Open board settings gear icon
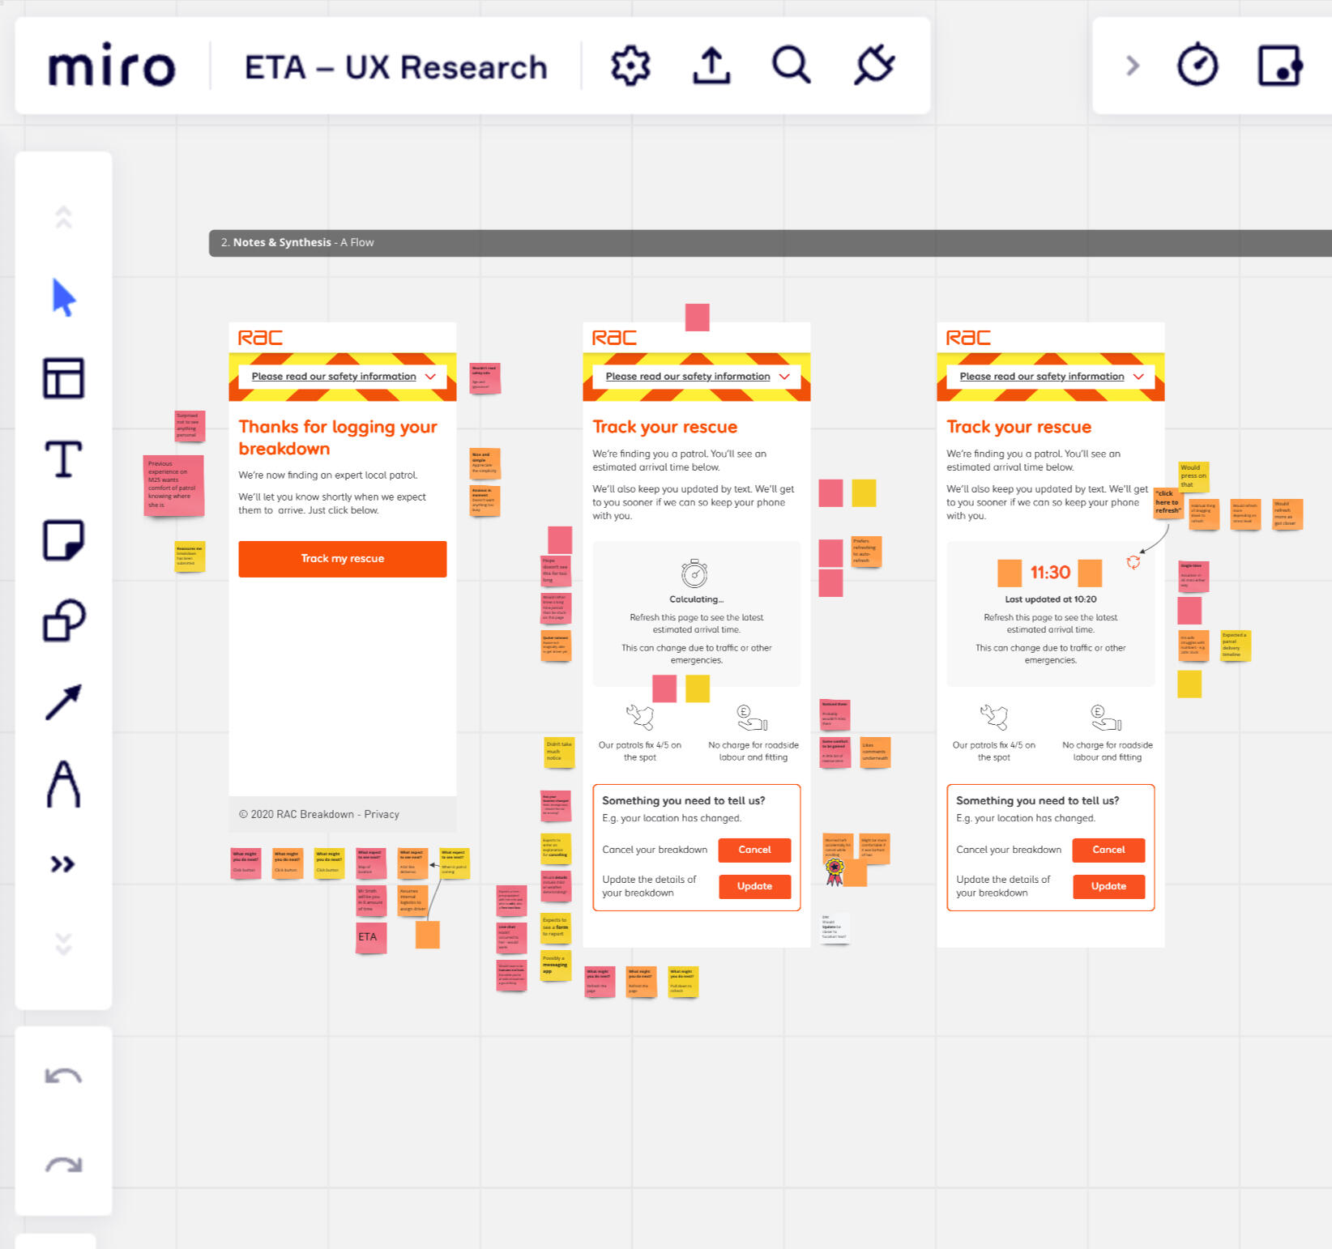 click(x=630, y=66)
